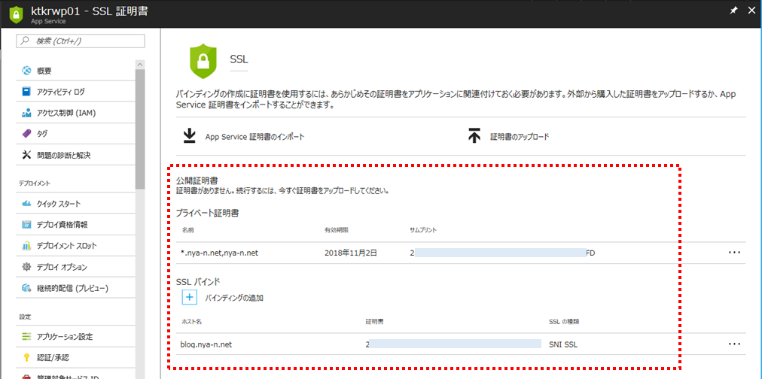Click the SNI SSL type value

click(x=563, y=344)
